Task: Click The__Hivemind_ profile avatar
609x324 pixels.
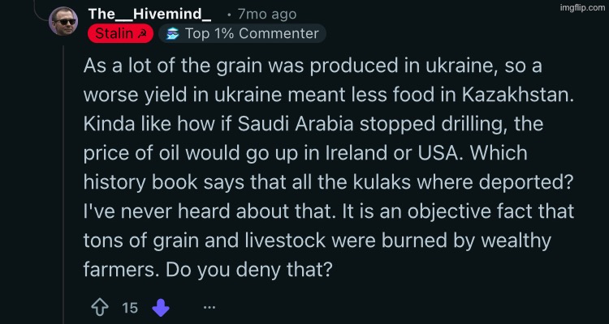Action: click(63, 23)
